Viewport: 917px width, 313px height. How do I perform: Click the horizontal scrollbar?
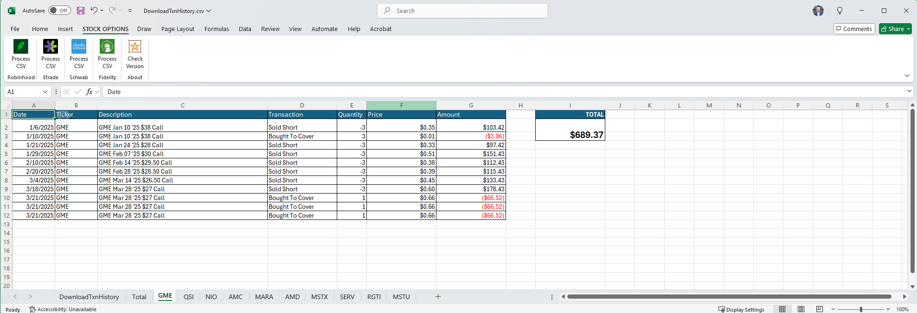pos(729,296)
